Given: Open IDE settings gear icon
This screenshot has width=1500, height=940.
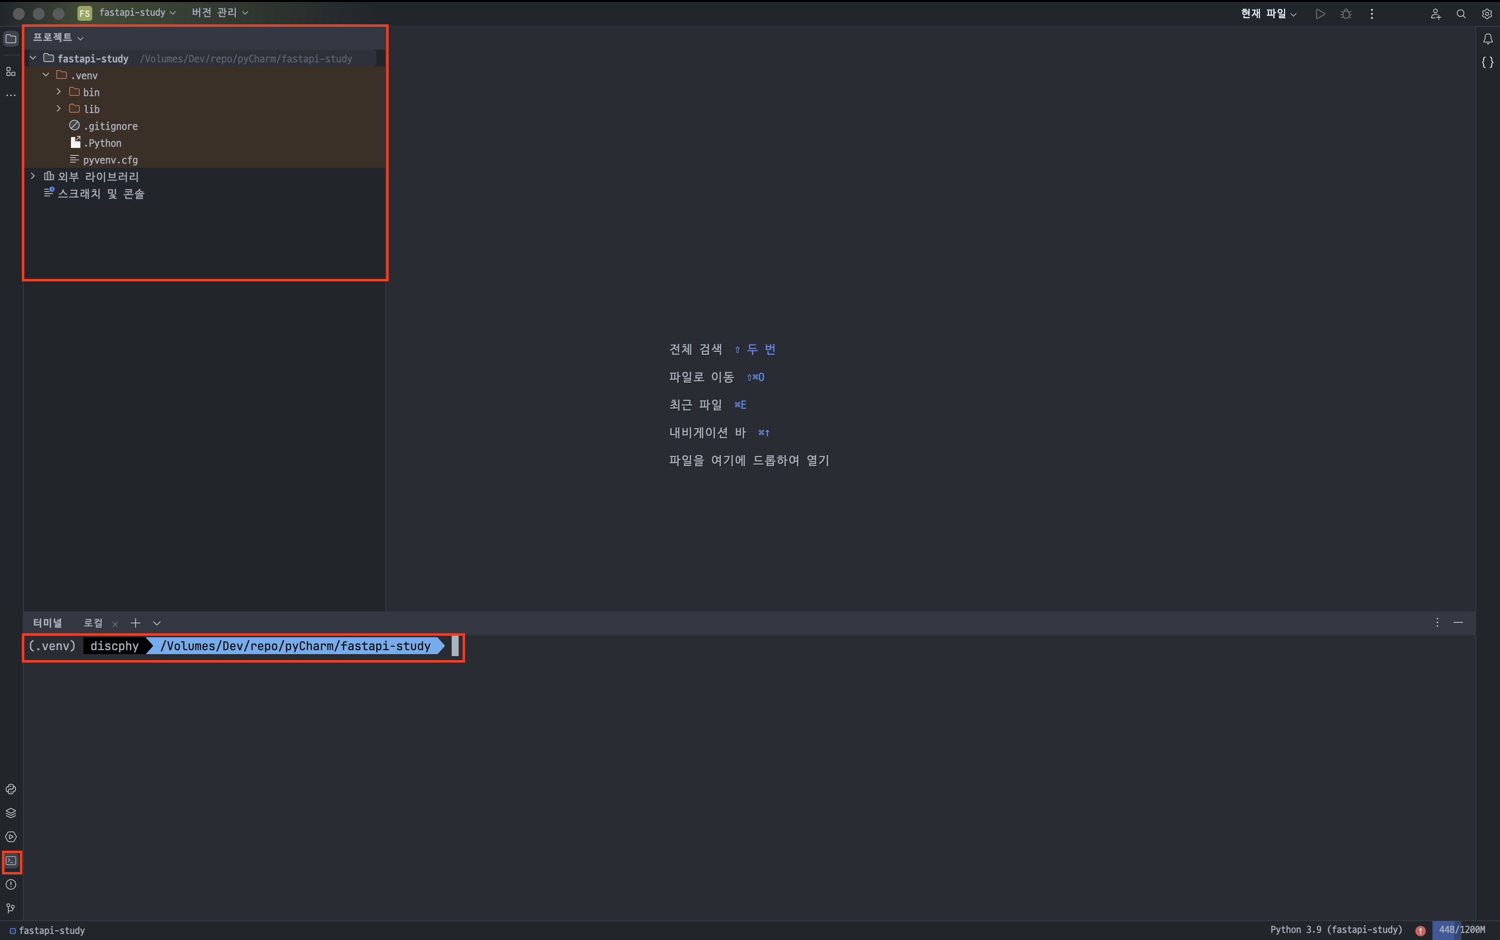Looking at the screenshot, I should 1487,14.
